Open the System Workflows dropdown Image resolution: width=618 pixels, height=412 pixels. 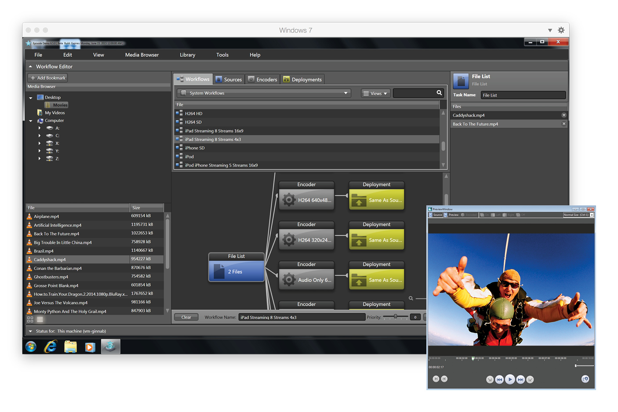[x=264, y=93]
